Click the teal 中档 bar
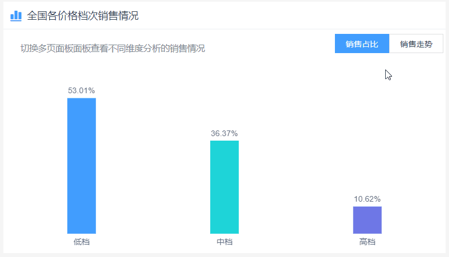The width and height of the screenshot is (449, 257). pos(224,187)
